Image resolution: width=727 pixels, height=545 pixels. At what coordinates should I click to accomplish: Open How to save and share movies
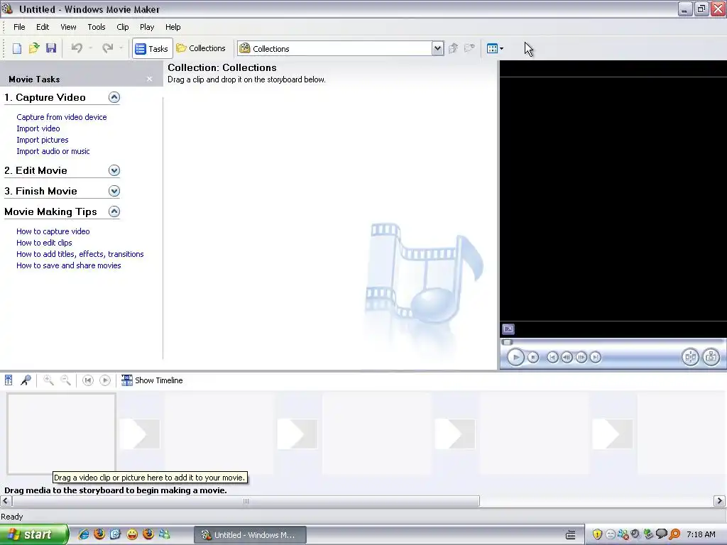(x=69, y=265)
